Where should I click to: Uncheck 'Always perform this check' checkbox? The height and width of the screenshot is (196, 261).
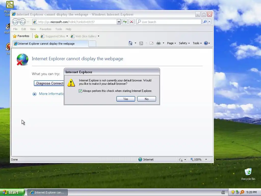(x=80, y=91)
